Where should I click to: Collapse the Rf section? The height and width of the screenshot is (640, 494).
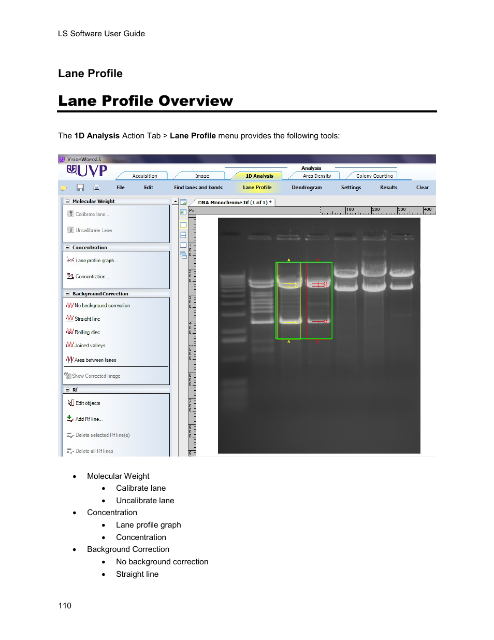67,389
